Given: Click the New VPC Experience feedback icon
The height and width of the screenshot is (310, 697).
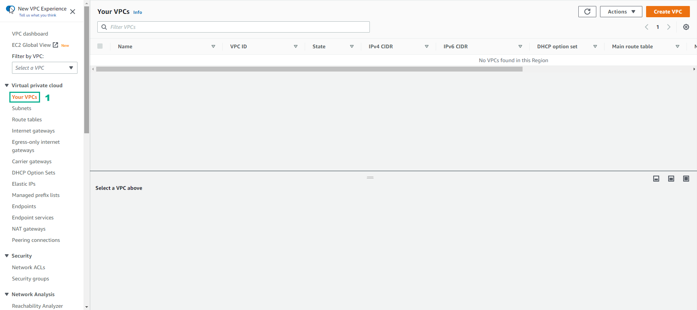Looking at the screenshot, I should pos(10,9).
